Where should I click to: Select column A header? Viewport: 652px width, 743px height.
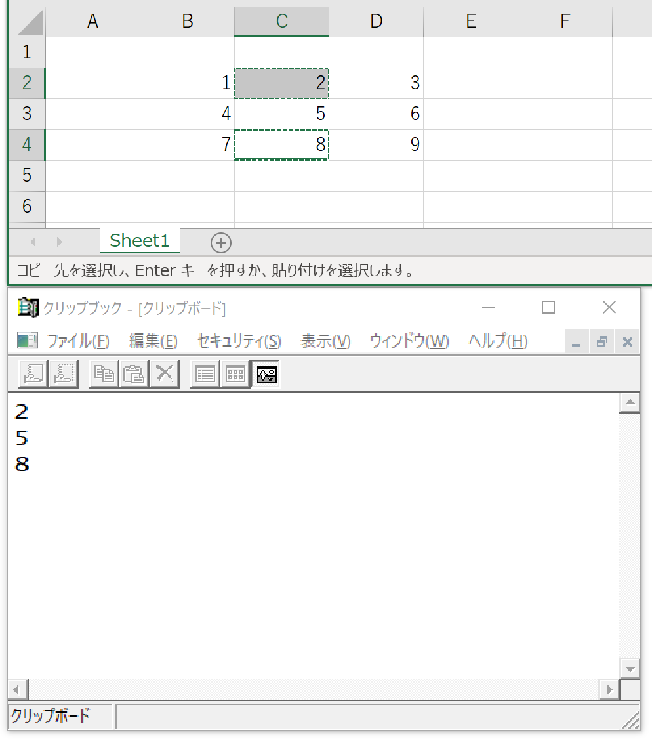[92, 21]
